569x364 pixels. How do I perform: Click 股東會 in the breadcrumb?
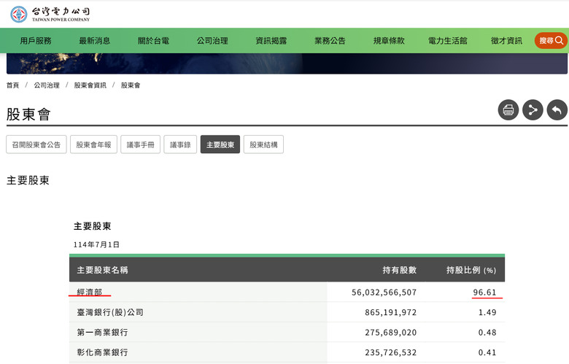[x=131, y=85]
